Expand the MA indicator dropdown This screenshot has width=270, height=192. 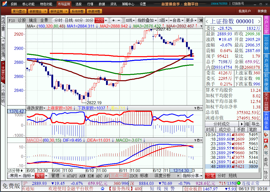point(31,26)
